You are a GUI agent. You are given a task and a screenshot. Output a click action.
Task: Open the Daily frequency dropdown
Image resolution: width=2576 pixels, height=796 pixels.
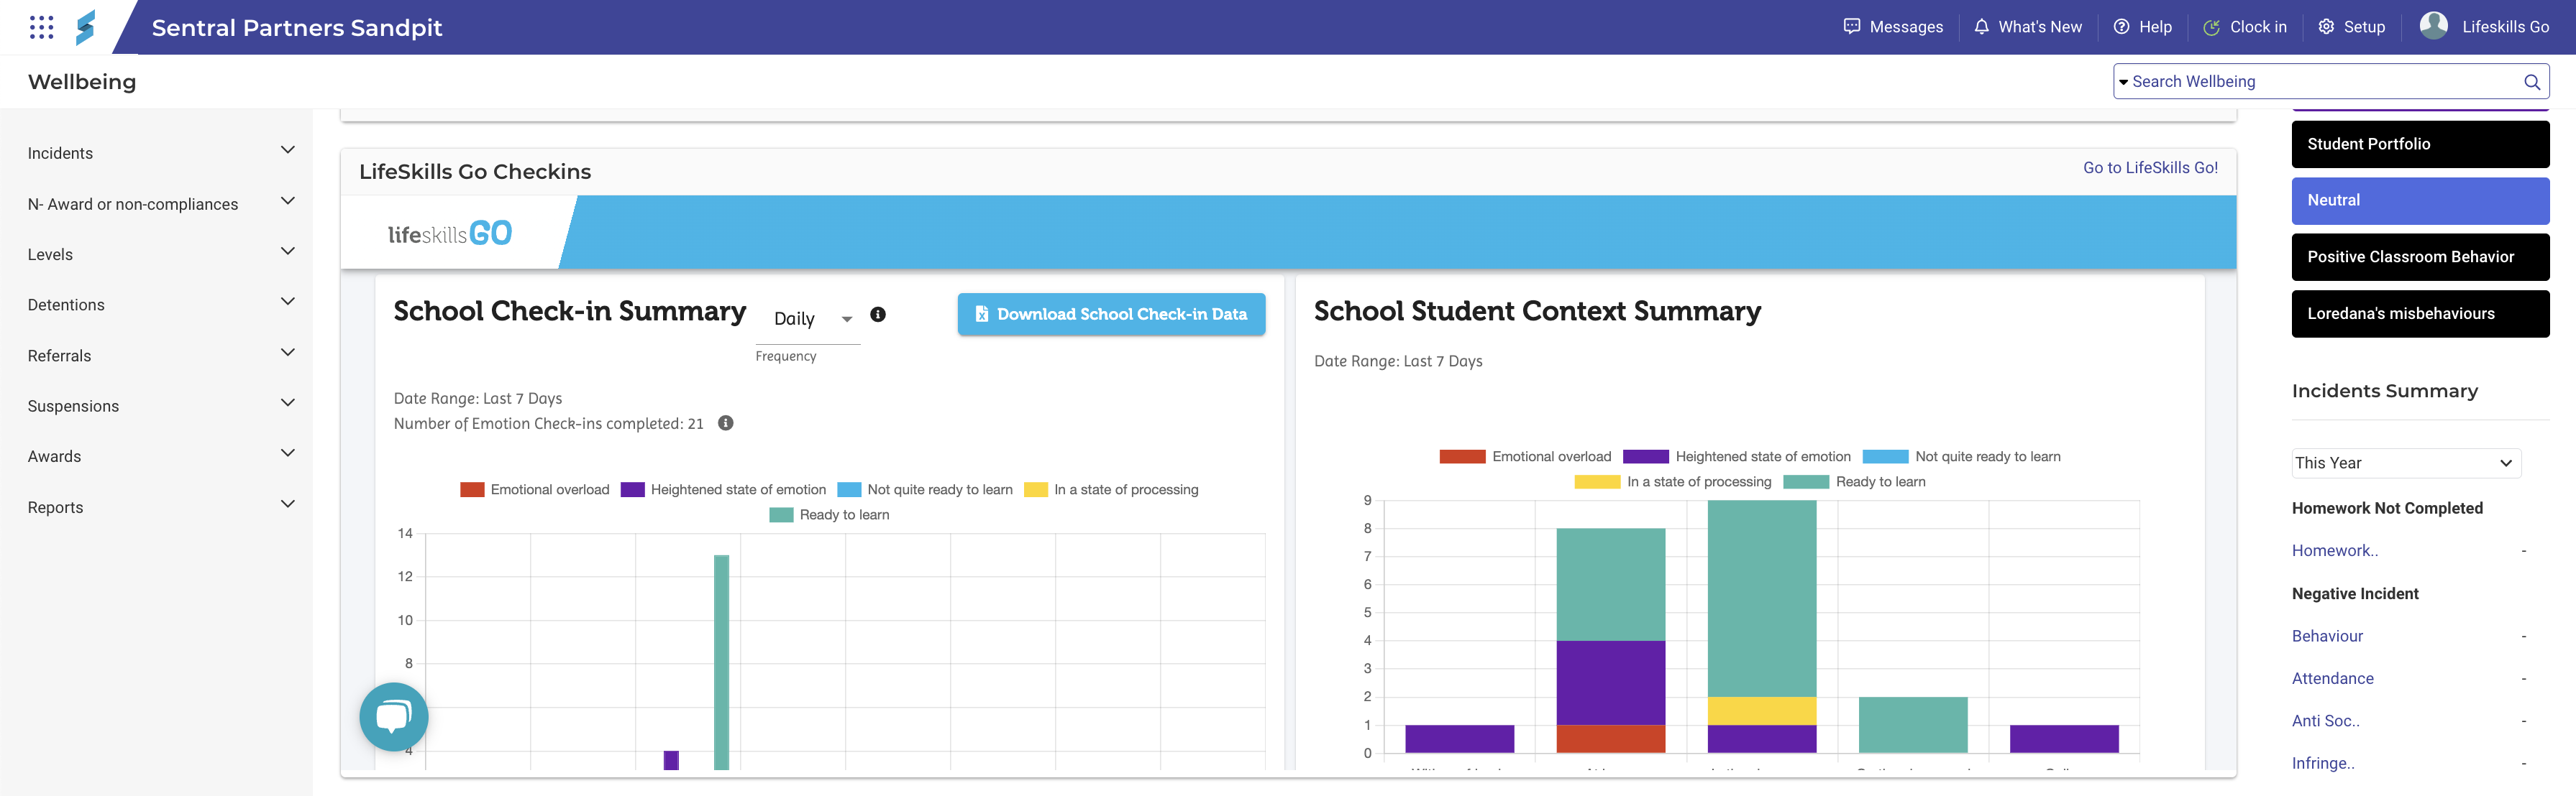[812, 318]
